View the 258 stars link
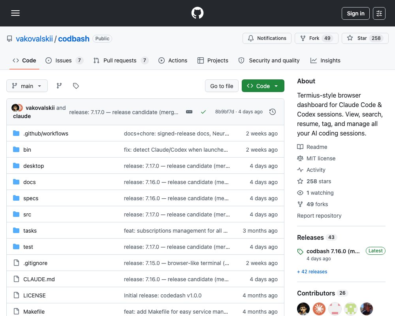Screen dimensions: 395x316 [x=314, y=181]
